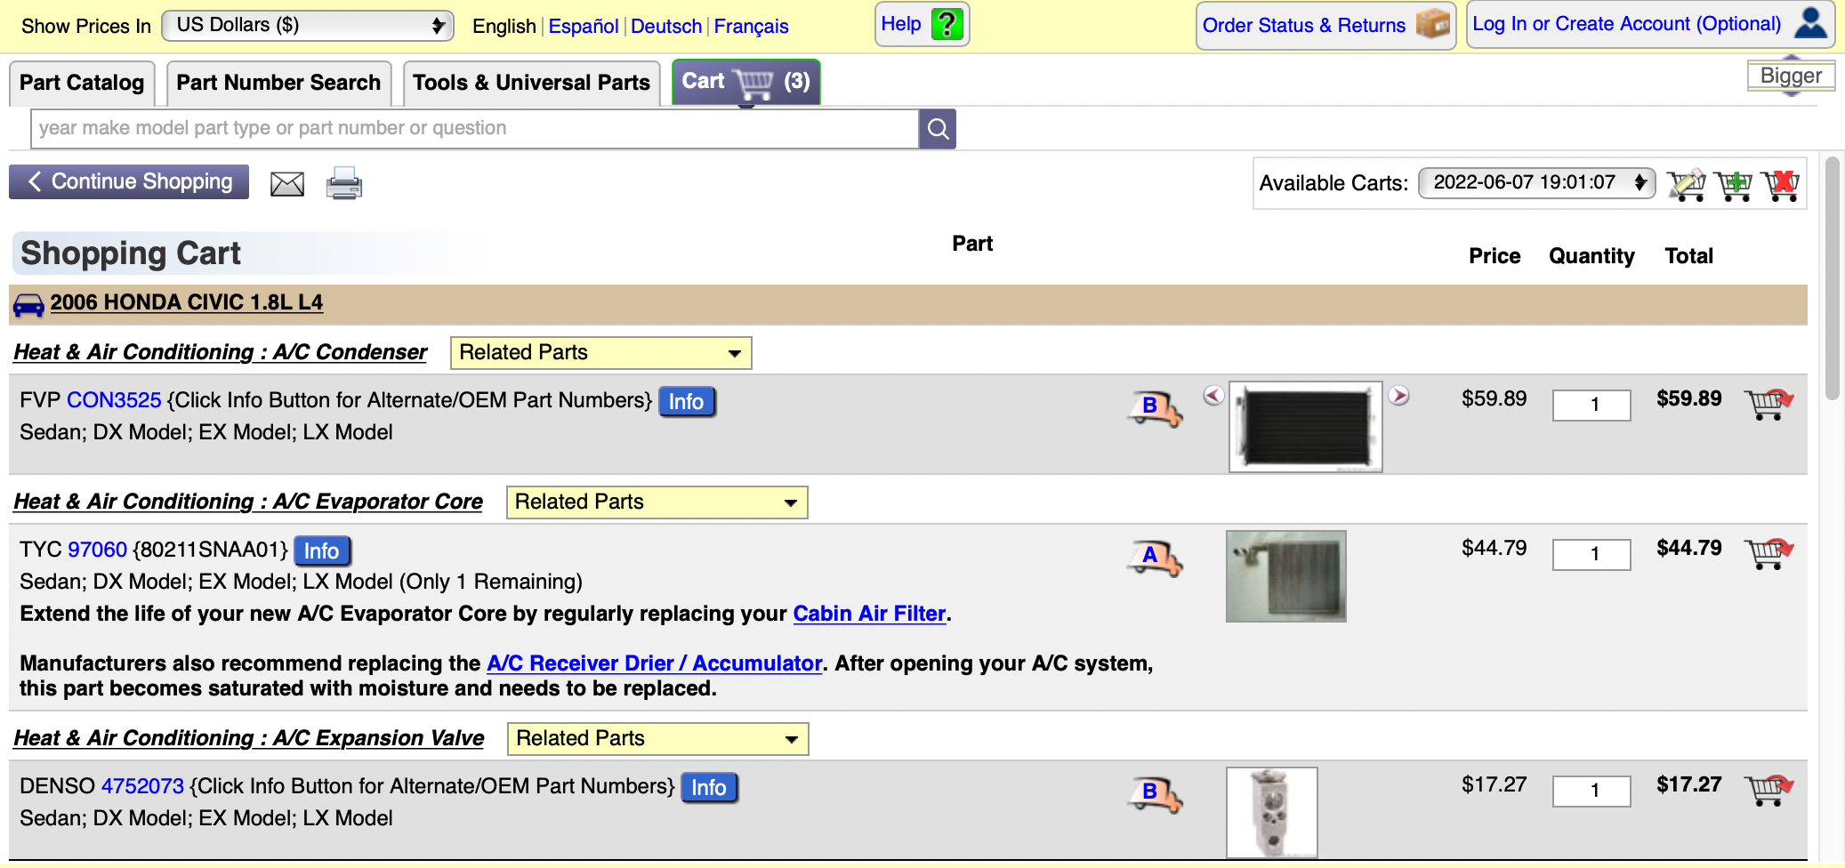
Task: Click Log In or Create Account link
Action: pyautogui.click(x=1626, y=24)
